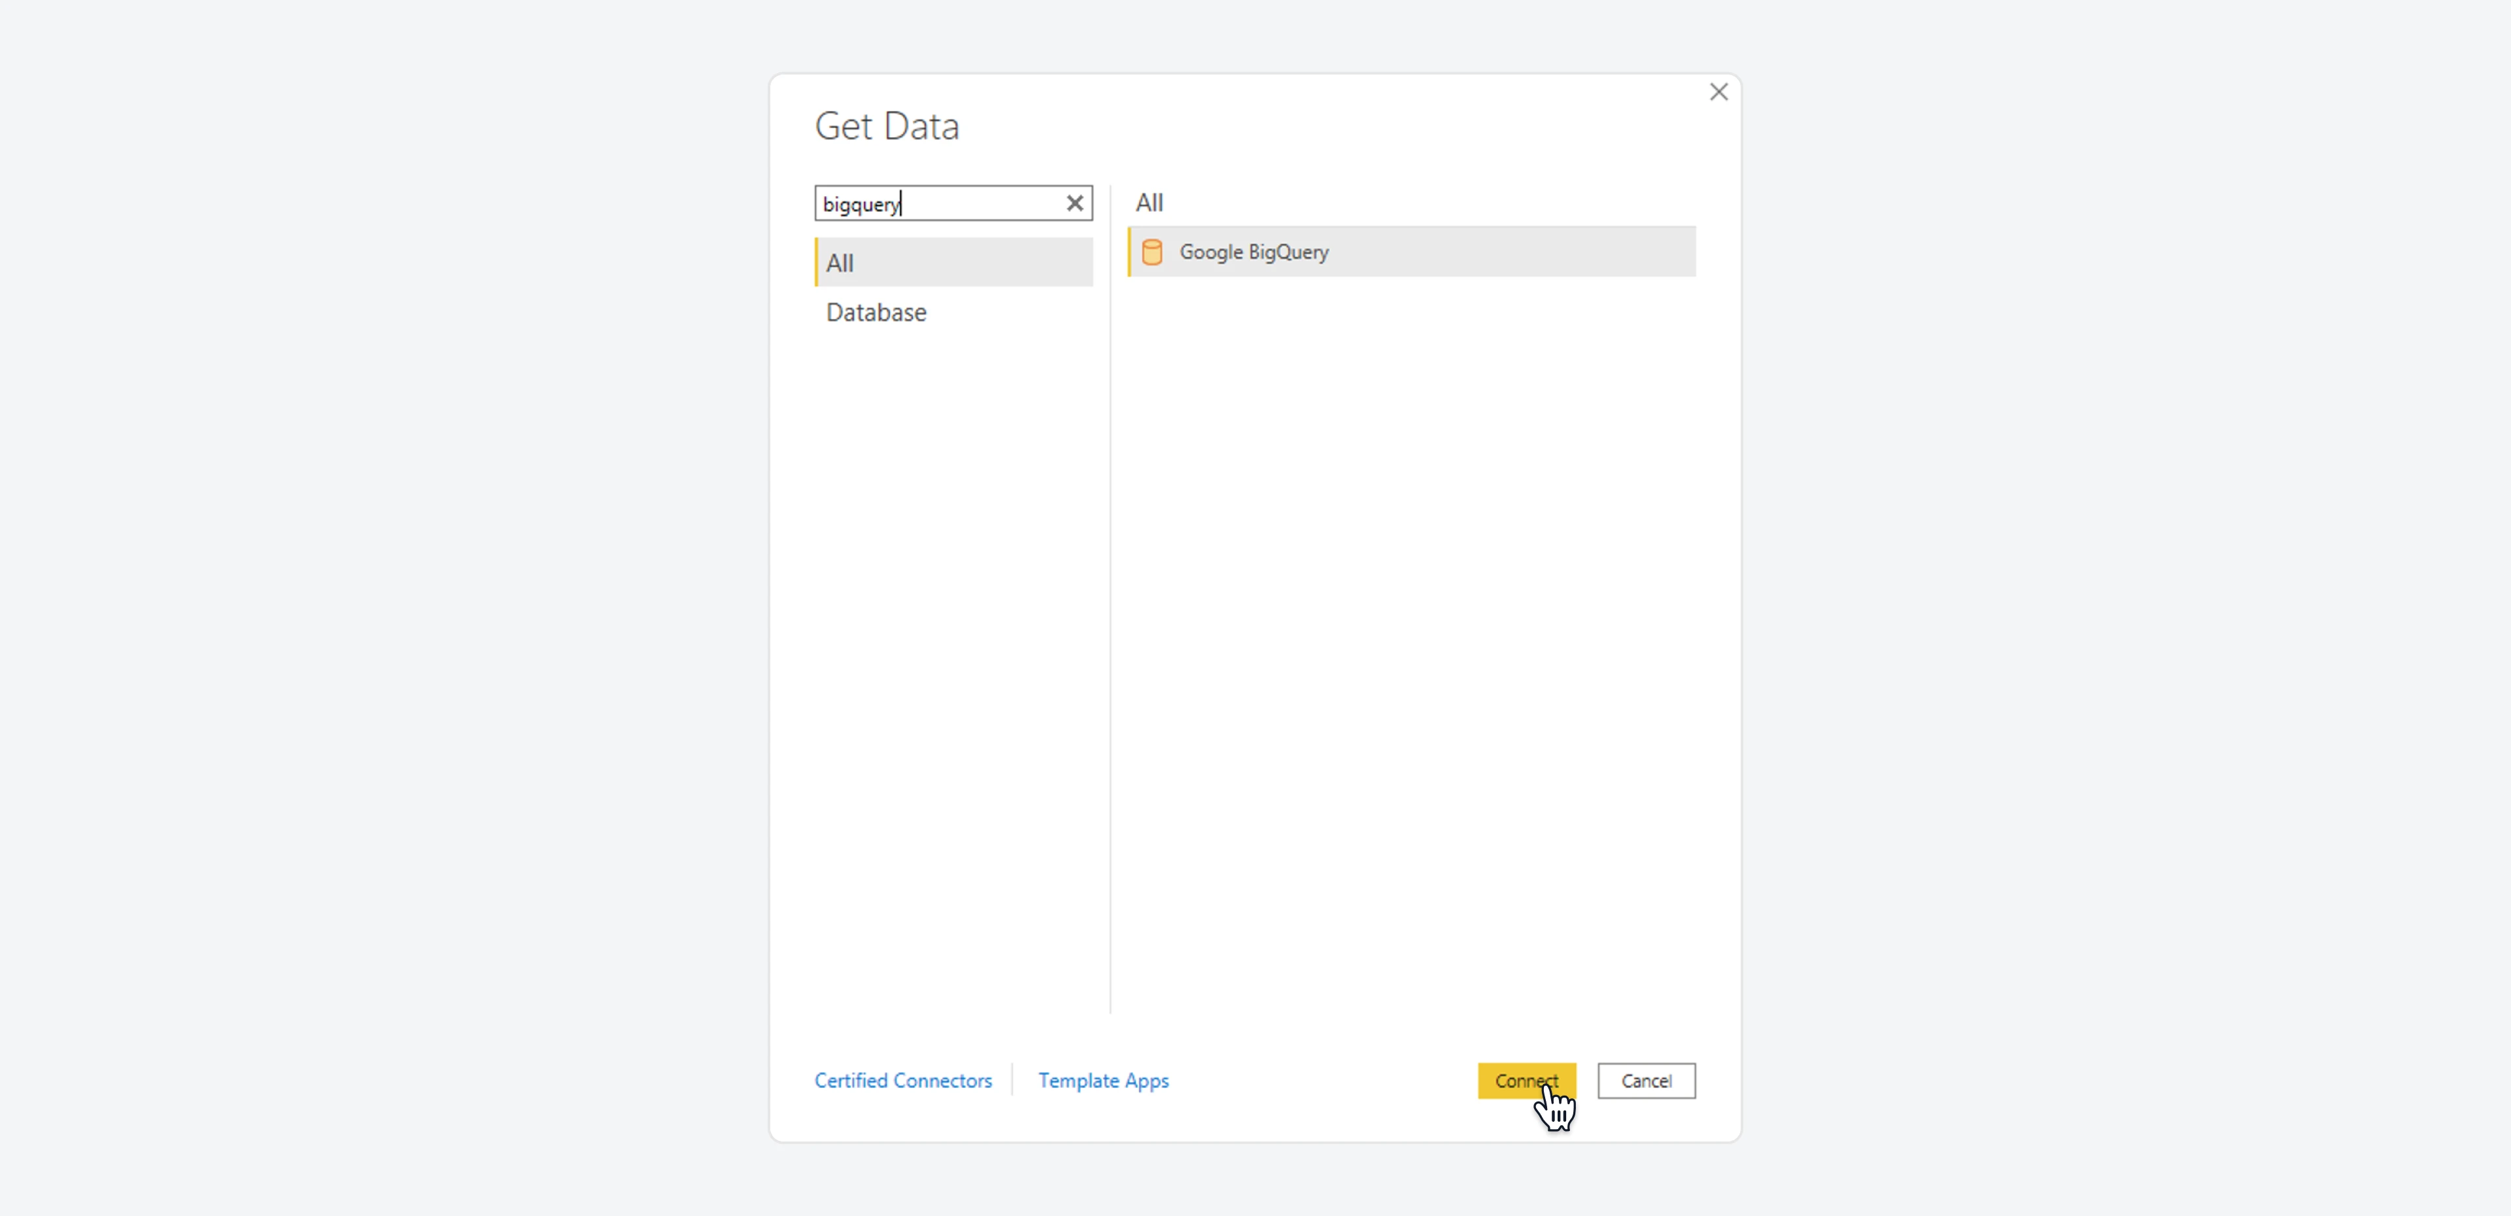
Task: Choose the Google BigQuery connector label
Action: tap(1254, 252)
